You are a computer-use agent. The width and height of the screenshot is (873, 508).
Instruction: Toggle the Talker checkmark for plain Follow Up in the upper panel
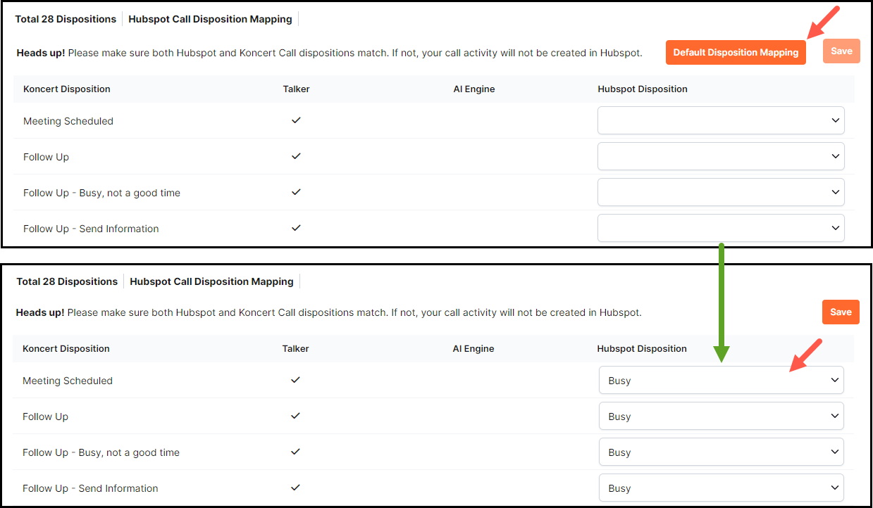[x=296, y=156]
